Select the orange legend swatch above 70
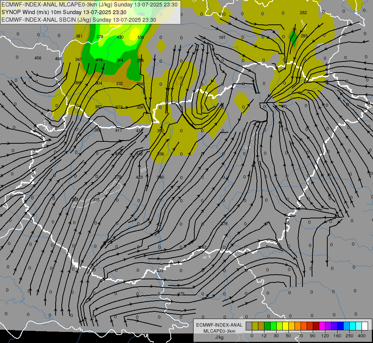373x343 pixels. tap(298, 326)
